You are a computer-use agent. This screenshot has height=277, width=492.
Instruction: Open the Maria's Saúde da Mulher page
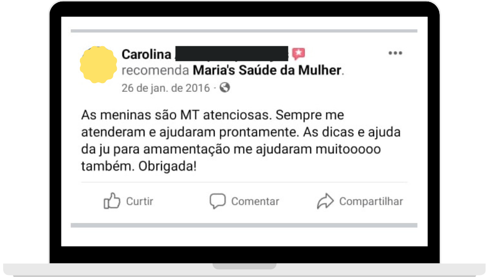pos(266,70)
